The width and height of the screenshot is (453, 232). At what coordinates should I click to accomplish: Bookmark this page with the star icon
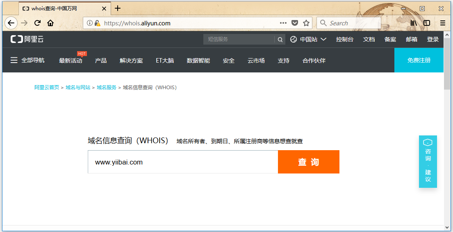point(306,23)
